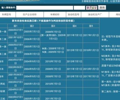Image resolution: width=120 pixels, height=100 pixels.
Task: Click the 国1 column heading
Action: pyautogui.click(x=16, y=26)
